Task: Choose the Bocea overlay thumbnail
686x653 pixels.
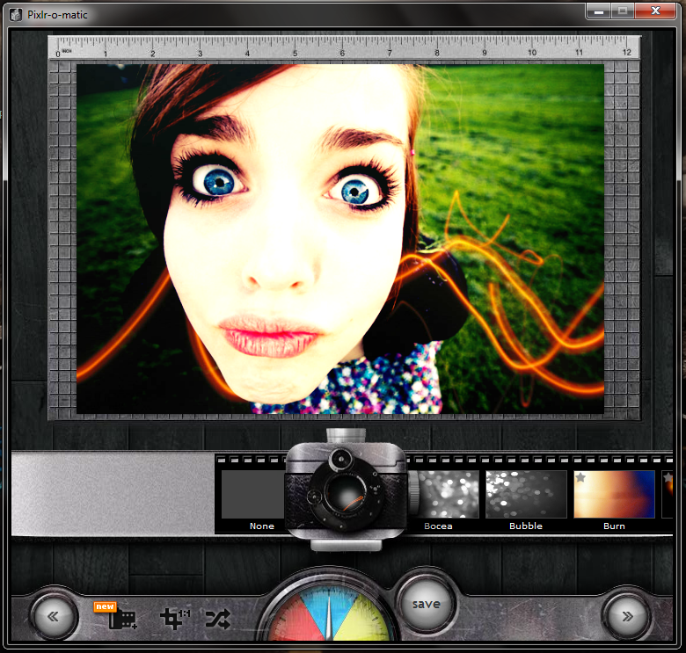Action: click(x=444, y=494)
